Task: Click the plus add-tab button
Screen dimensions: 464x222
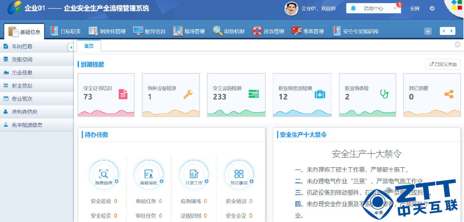Action: (428, 31)
